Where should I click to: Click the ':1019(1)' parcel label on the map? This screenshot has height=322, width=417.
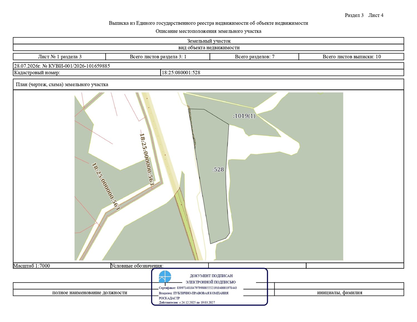[244, 116]
